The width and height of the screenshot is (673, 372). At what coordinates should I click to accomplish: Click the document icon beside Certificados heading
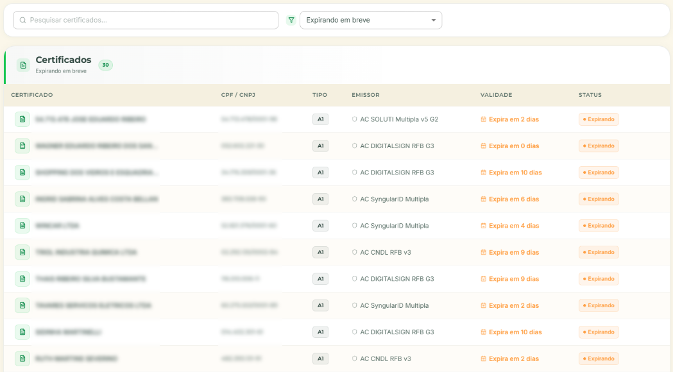pos(23,65)
